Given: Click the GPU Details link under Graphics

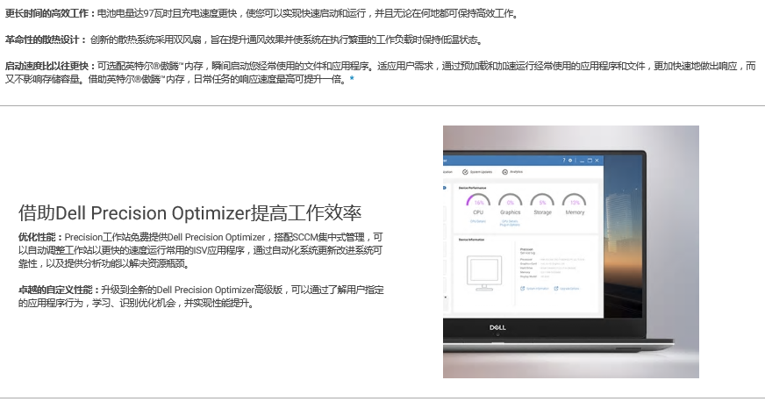Looking at the screenshot, I should pyautogui.click(x=510, y=220).
